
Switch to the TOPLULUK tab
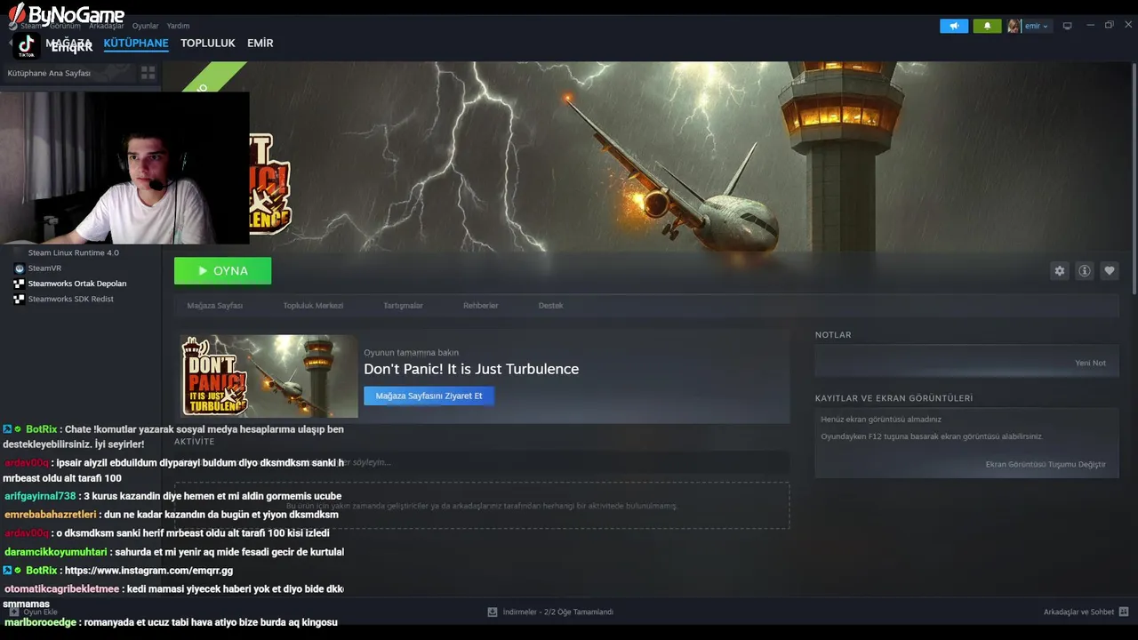pyautogui.click(x=208, y=43)
